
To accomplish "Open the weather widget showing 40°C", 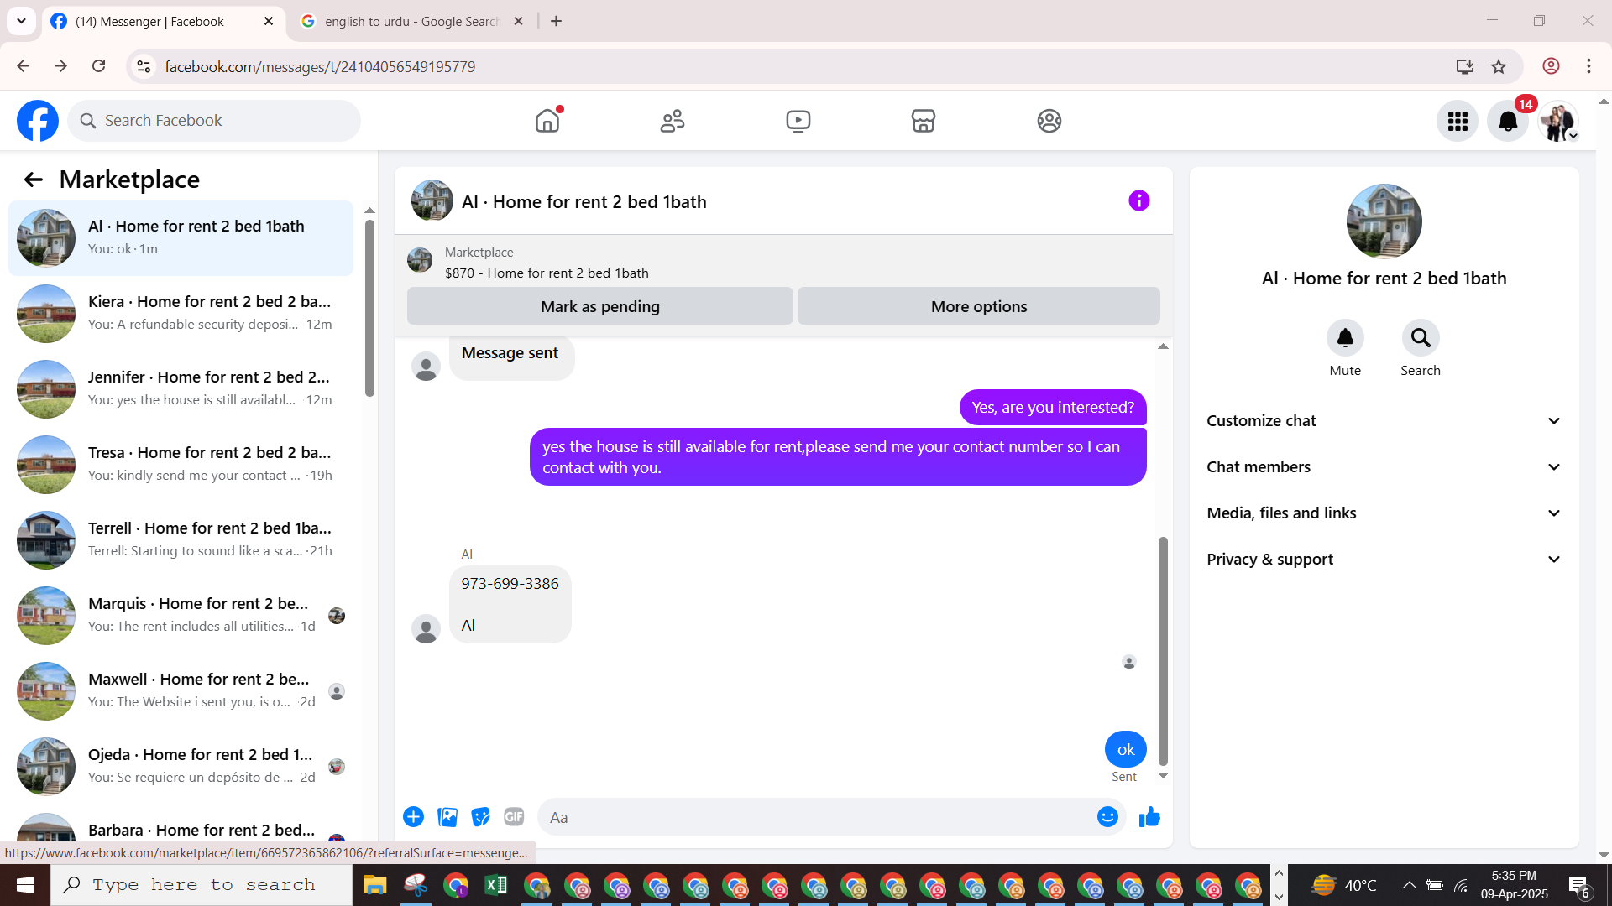I will [x=1344, y=885].
